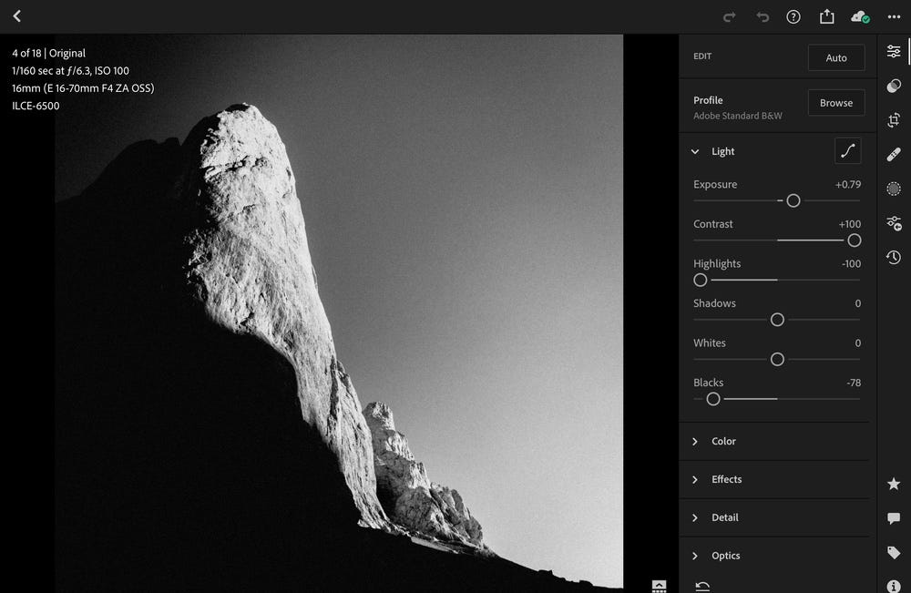Open the three-dot more options menu
Viewport: 911px width, 593px height.
coord(895,16)
